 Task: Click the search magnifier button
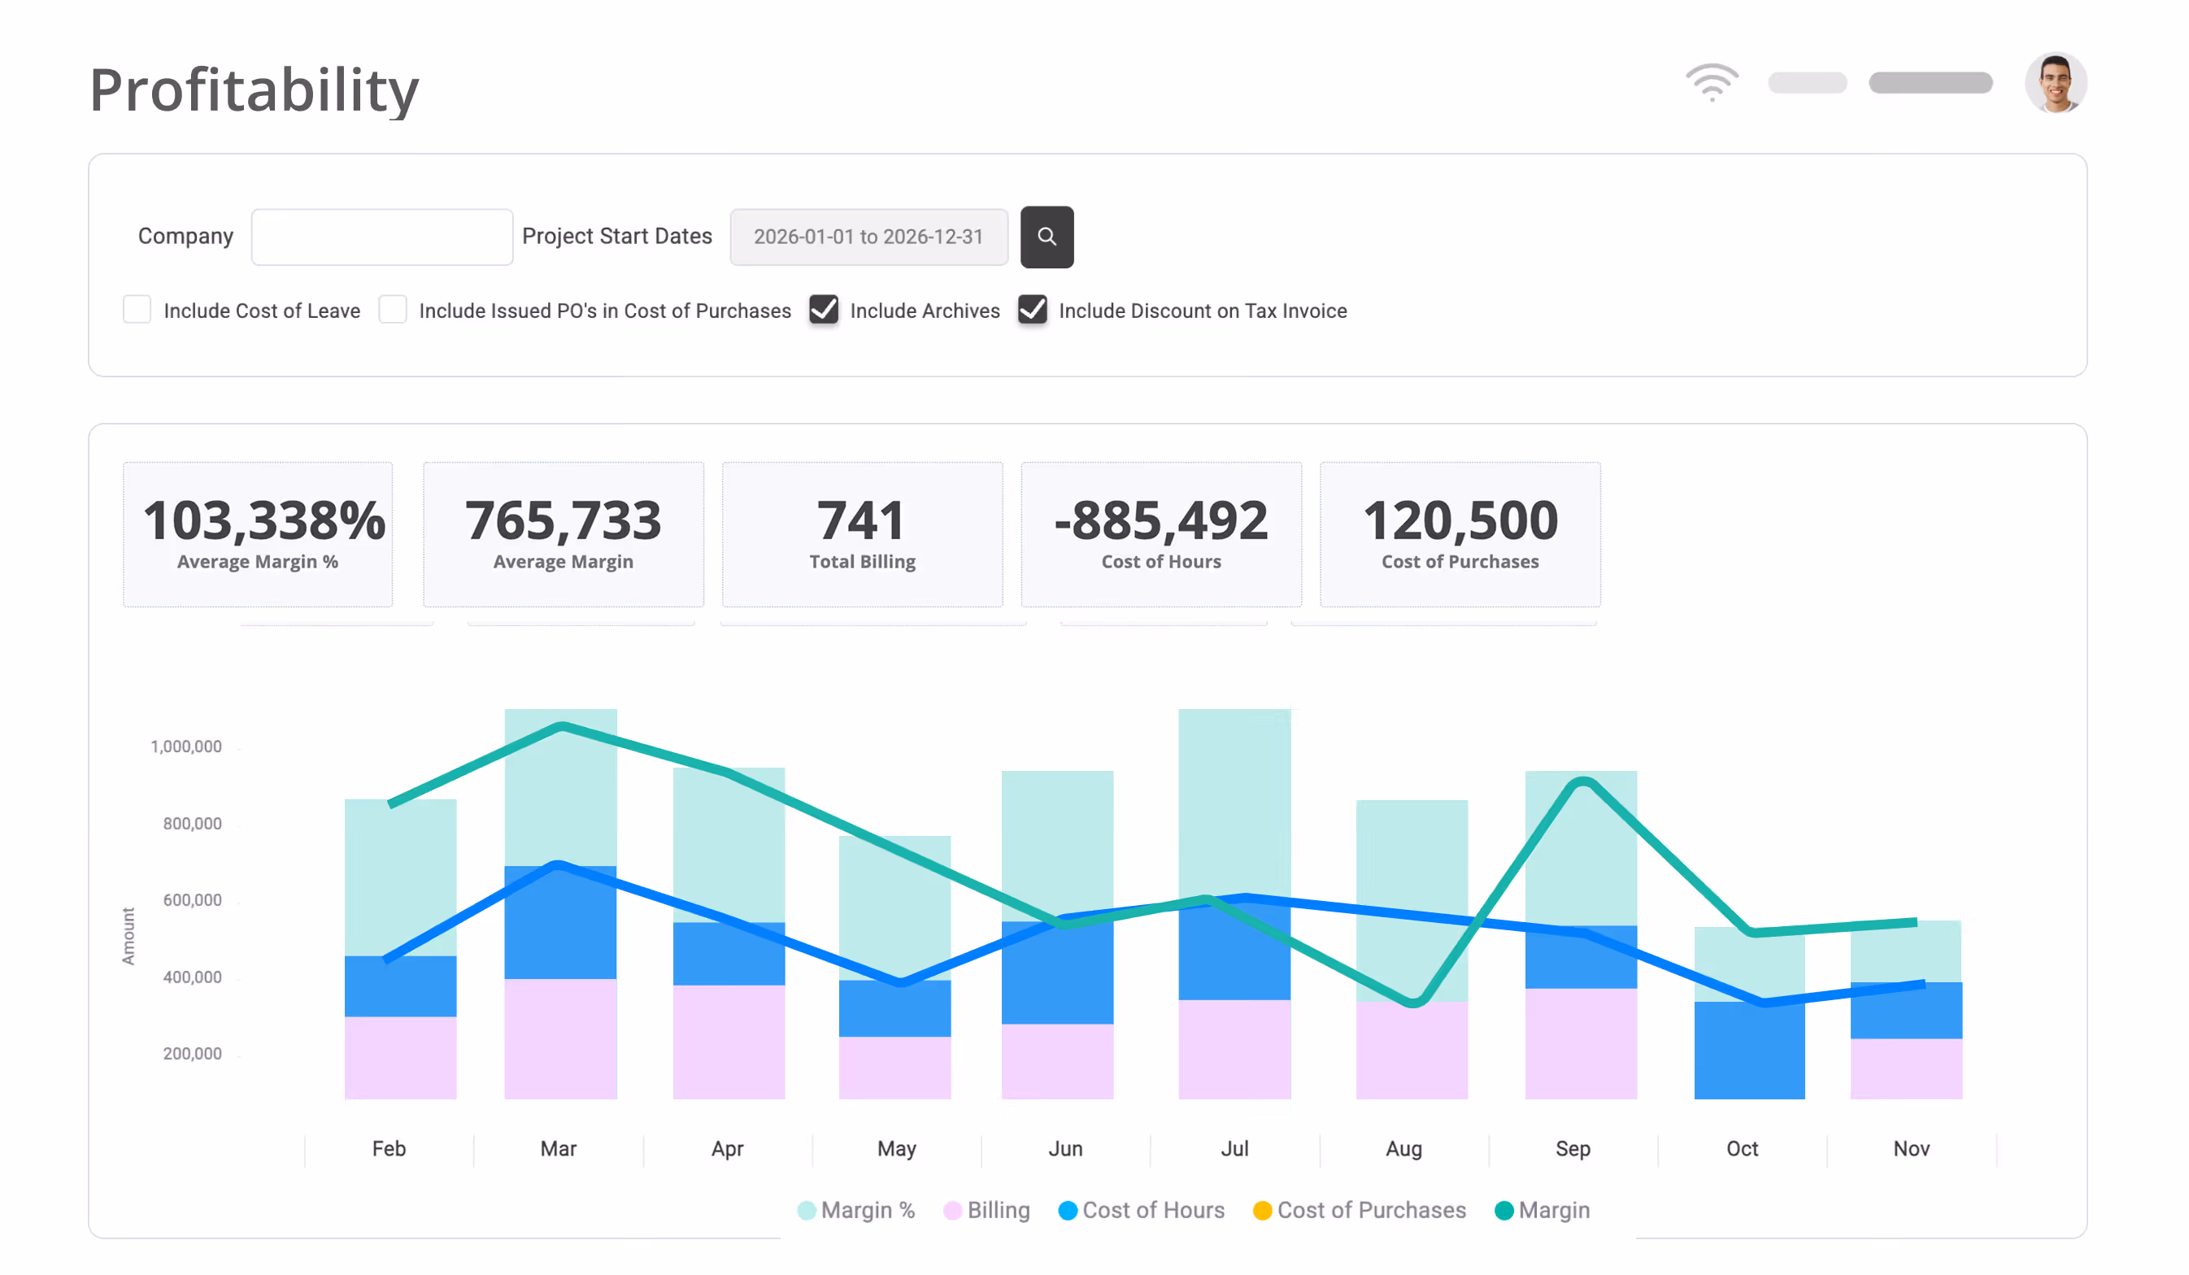1047,237
